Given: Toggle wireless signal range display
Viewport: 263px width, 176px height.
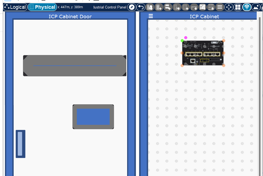Looking at the screenshot, I should pyautogui.click(x=247, y=7).
